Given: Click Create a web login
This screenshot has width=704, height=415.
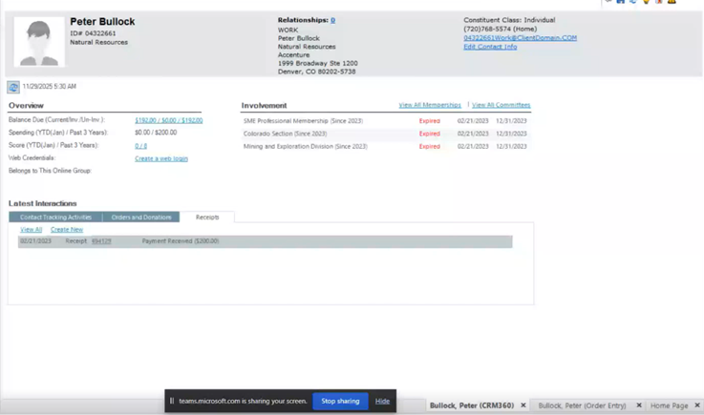Looking at the screenshot, I should (161, 158).
